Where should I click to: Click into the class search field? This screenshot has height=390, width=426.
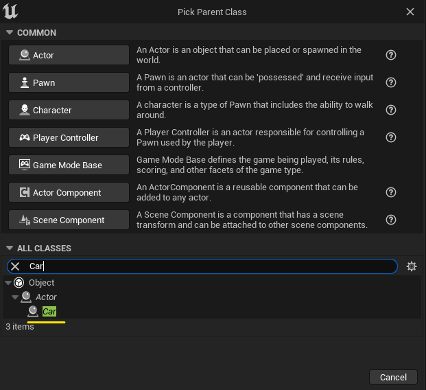[x=206, y=266]
